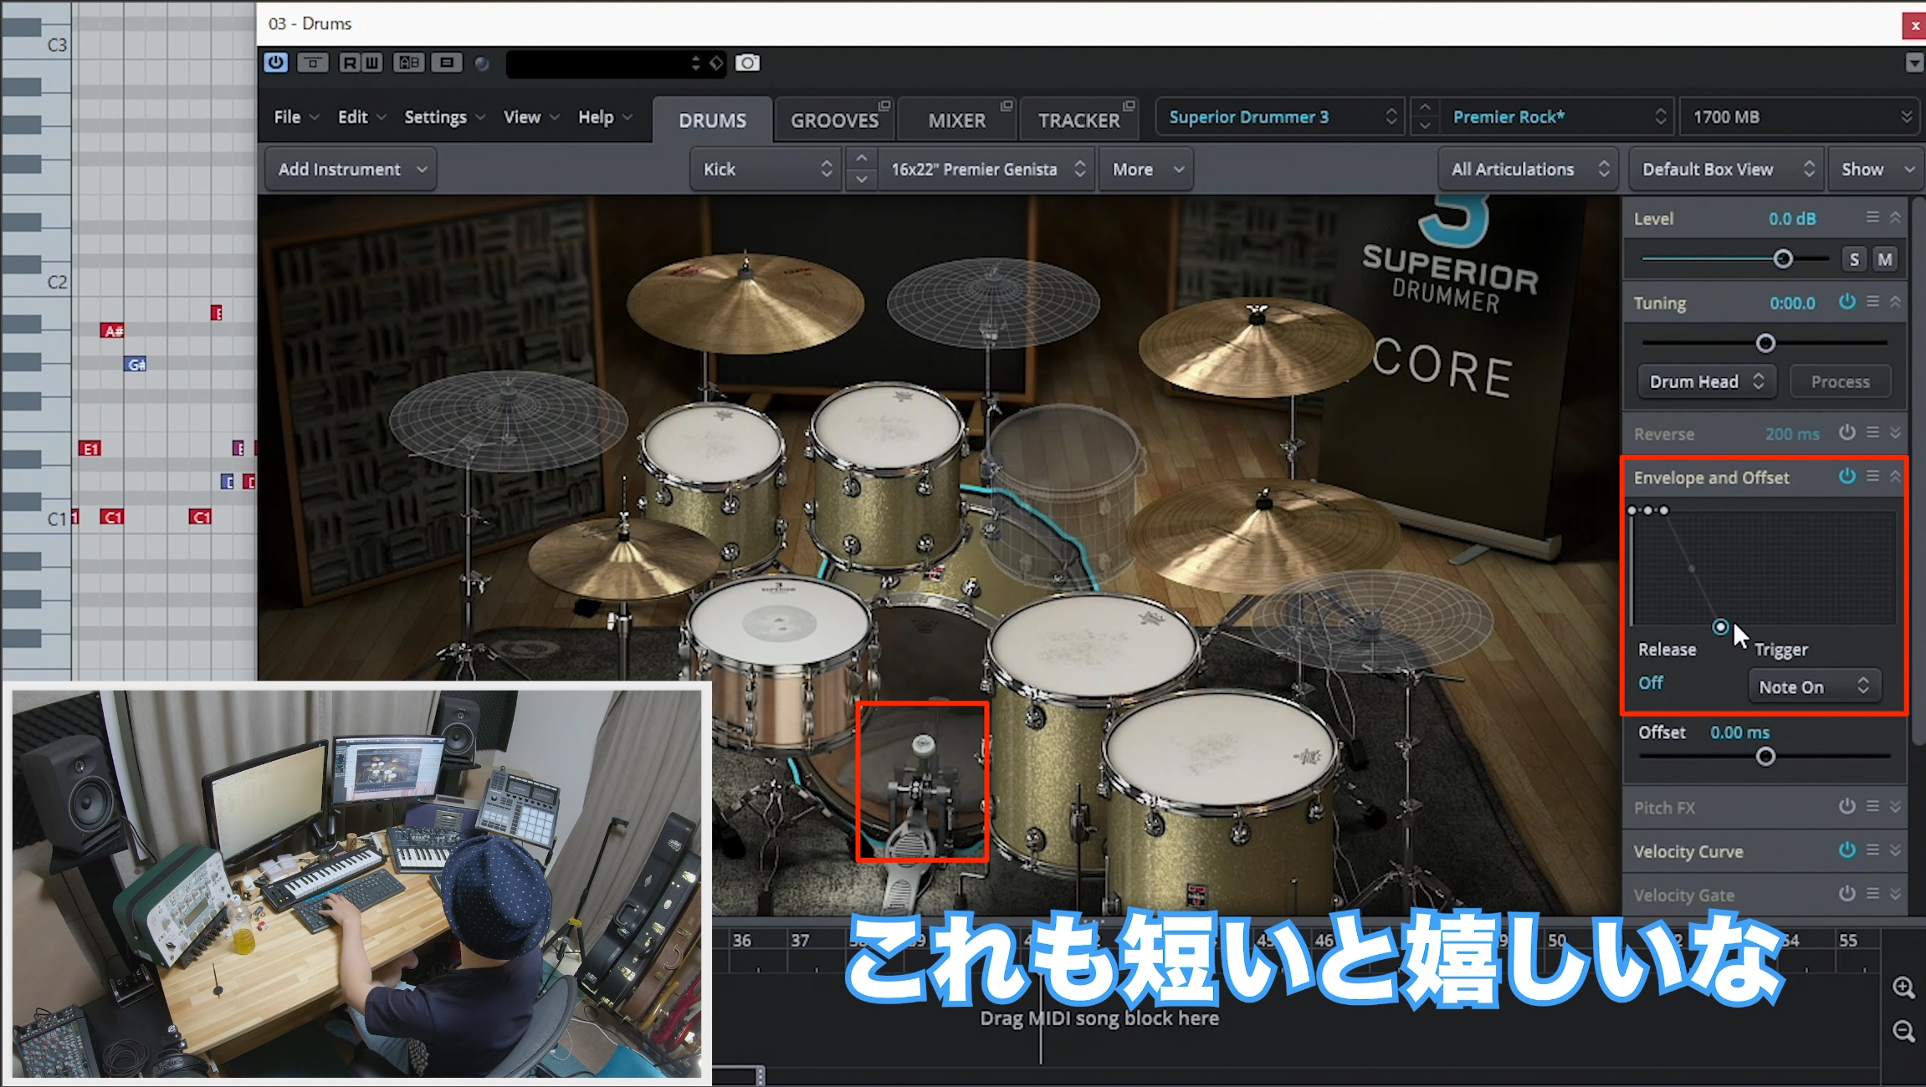Toggle the Envelope and Offset power button

(1847, 477)
